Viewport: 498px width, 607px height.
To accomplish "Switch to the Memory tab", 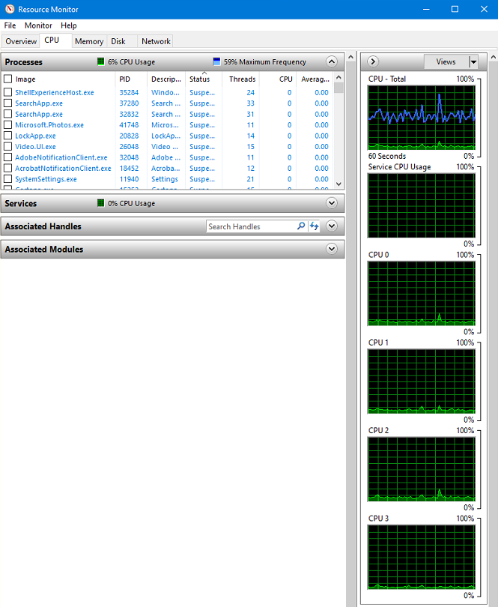I will coord(89,41).
